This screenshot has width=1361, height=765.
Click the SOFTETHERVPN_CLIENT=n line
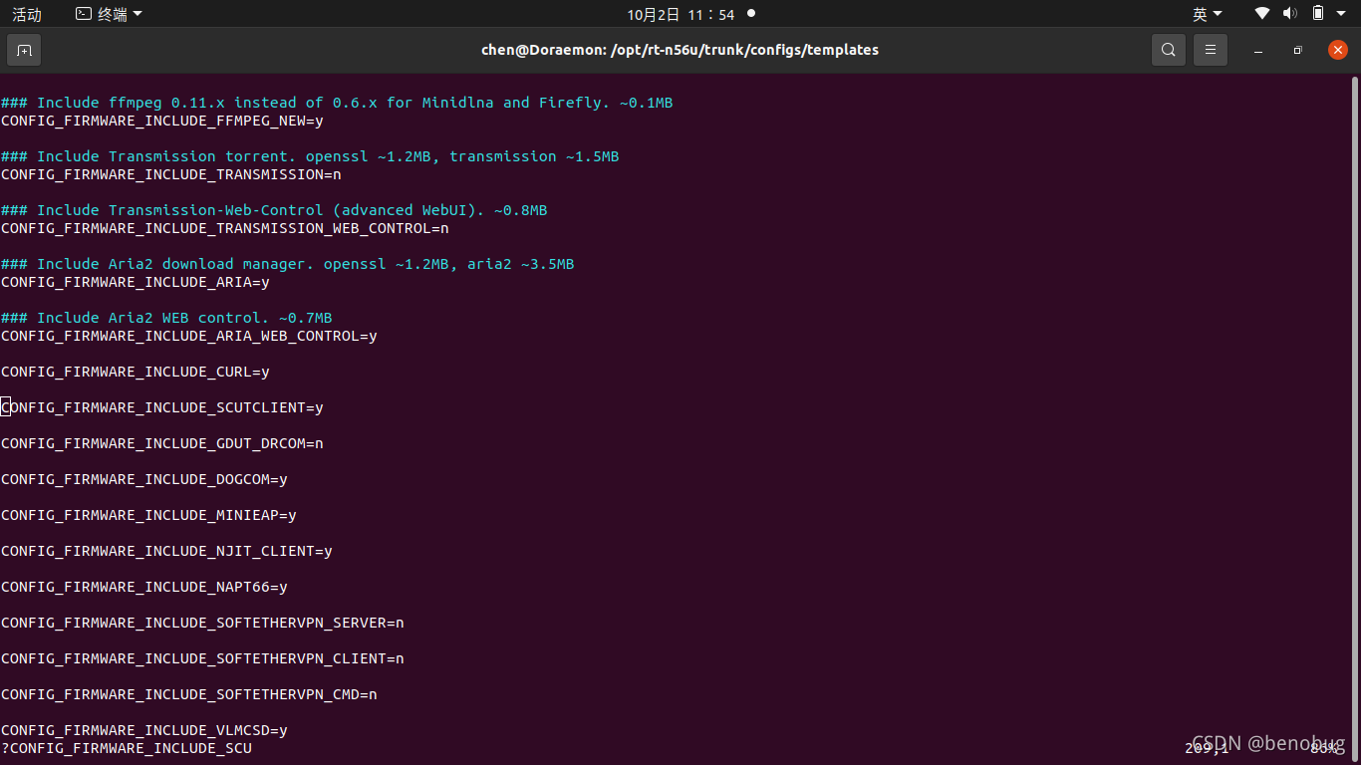[202, 658]
